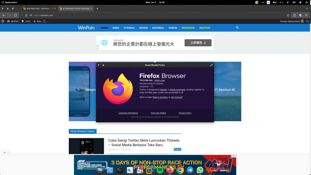This screenshot has height=175, width=311.
Task: Launch Google Chrome from the dock
Action: tap(180, 170)
